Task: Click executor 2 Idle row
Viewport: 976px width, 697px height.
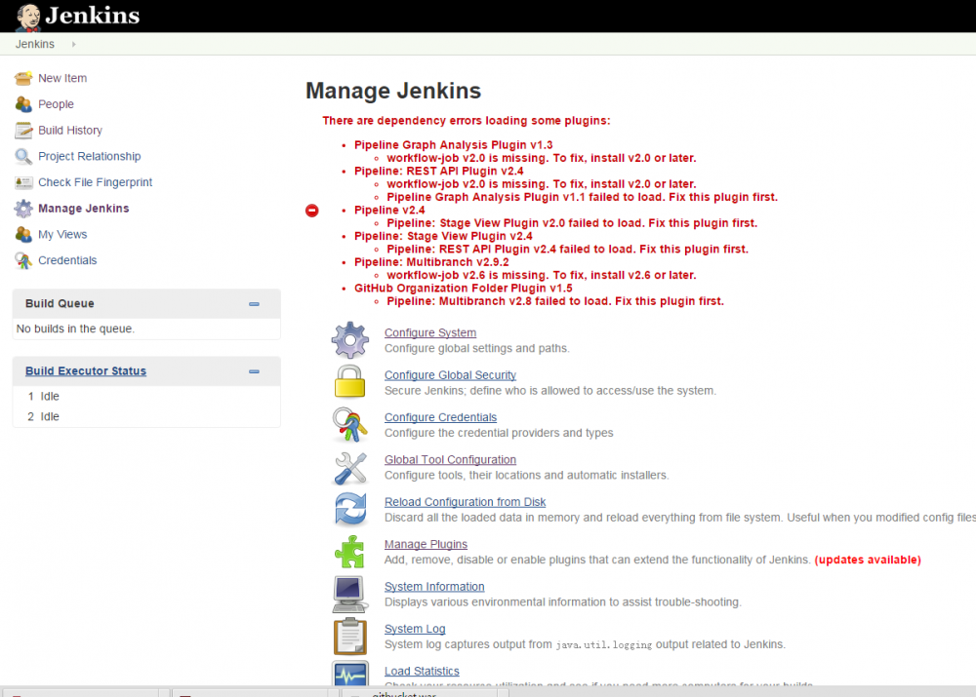Action: pos(147,417)
